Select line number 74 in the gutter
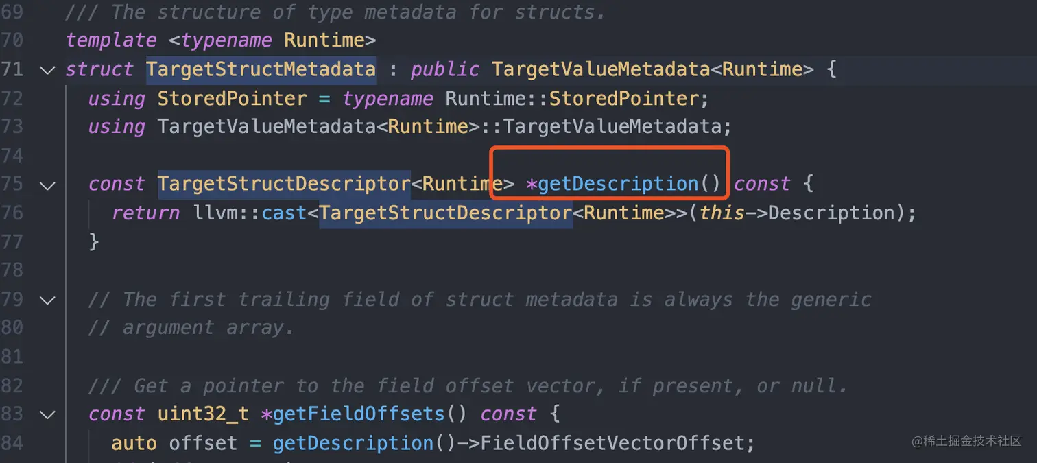 click(x=12, y=156)
